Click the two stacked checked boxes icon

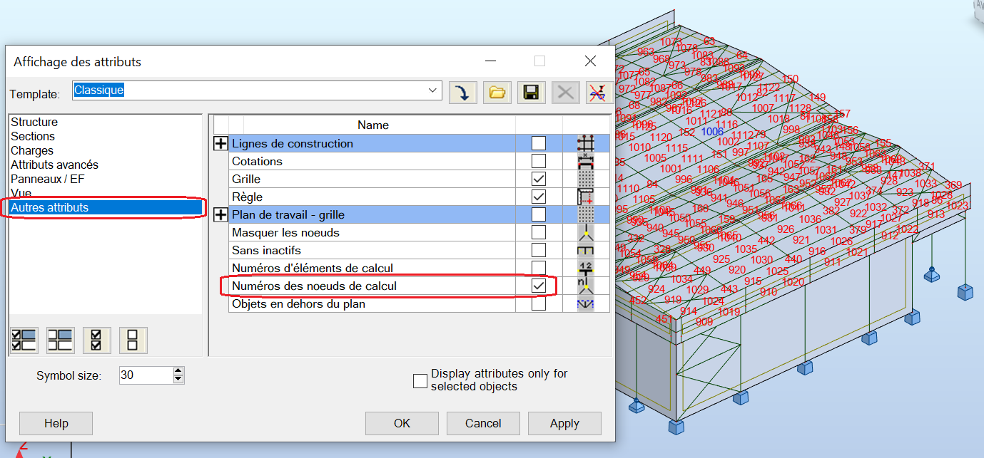[96, 340]
